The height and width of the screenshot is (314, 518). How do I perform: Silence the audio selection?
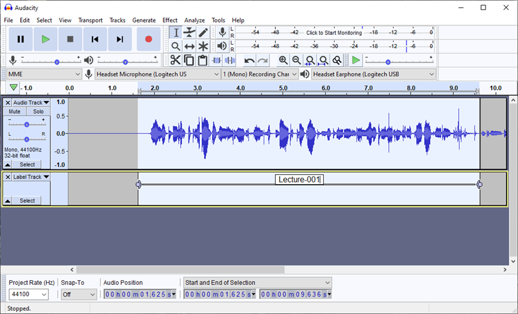pyautogui.click(x=230, y=60)
